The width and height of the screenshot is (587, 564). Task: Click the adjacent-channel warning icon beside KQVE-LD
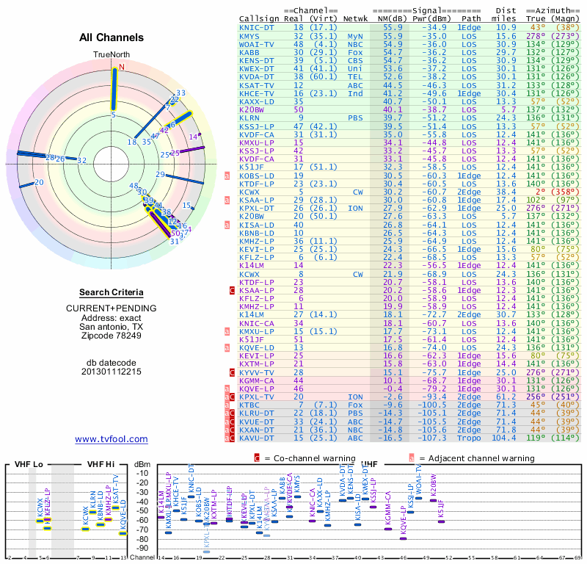227,347
